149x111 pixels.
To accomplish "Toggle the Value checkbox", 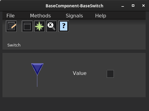I will (110, 74).
